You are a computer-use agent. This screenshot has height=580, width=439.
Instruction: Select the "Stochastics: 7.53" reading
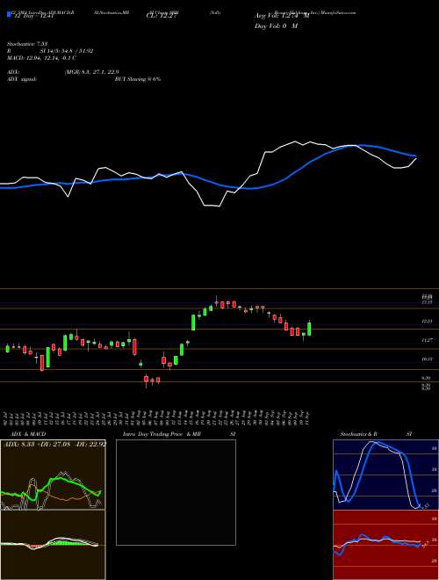coord(28,44)
